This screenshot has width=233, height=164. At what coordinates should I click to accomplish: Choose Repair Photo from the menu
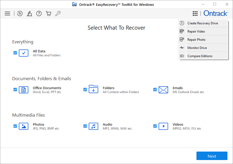[x=203, y=39]
